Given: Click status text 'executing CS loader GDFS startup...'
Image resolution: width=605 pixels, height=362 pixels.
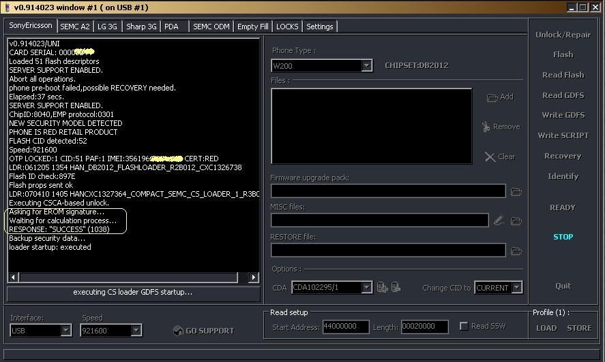Looking at the screenshot, I should [x=133, y=293].
